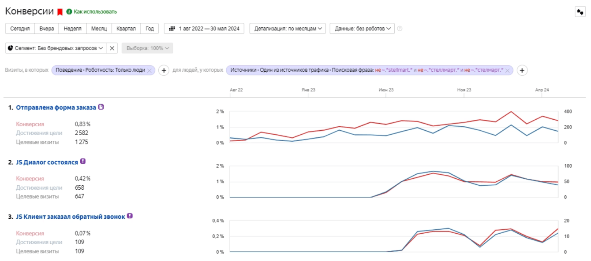
Task: Remove the Поисковая фраза filter chip
Action: [x=508, y=70]
